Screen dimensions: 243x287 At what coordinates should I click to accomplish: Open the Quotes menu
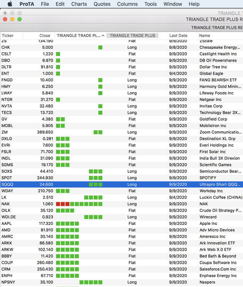pos(102,4)
